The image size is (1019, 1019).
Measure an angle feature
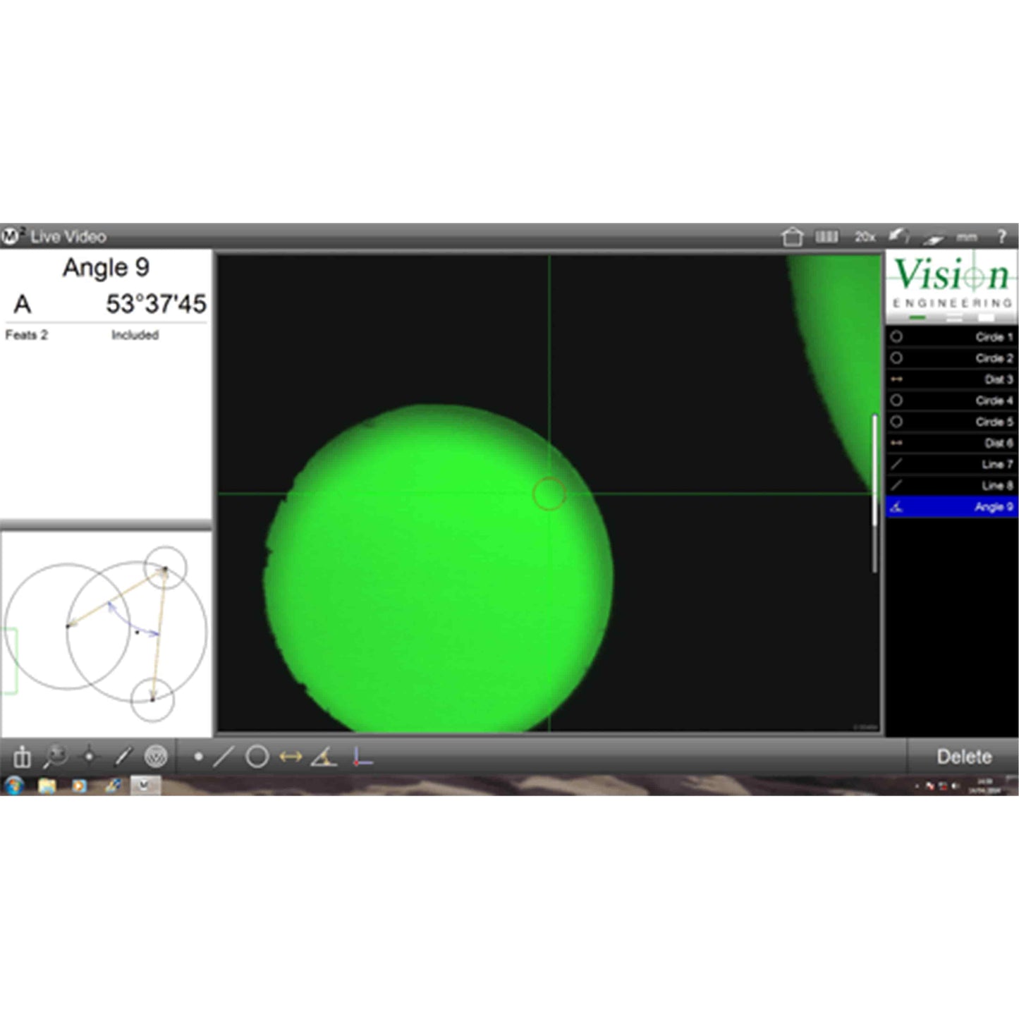pyautogui.click(x=324, y=757)
